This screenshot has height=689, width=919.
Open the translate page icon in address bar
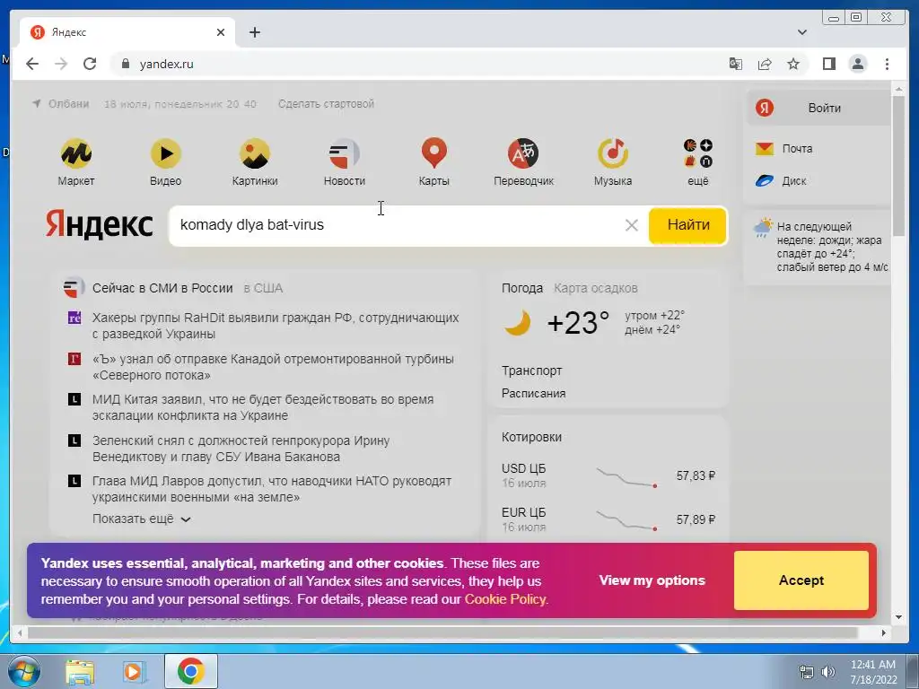[x=736, y=64]
